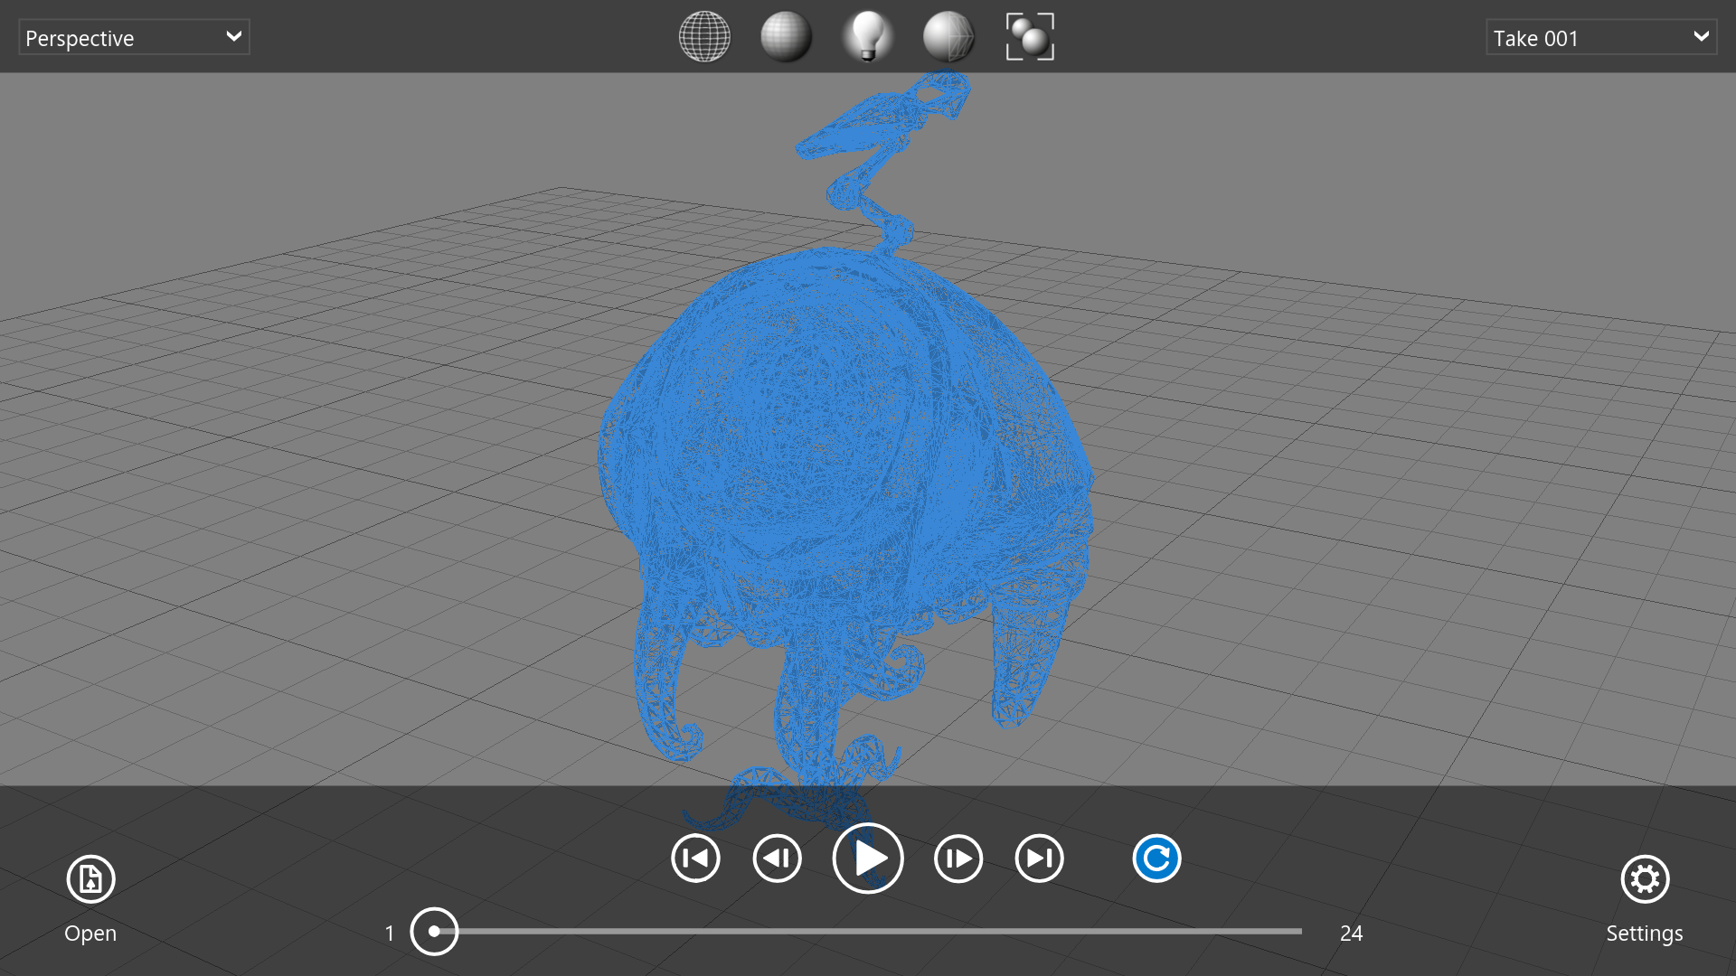This screenshot has height=976, width=1736.
Task: Jump to the first frame
Action: click(695, 859)
